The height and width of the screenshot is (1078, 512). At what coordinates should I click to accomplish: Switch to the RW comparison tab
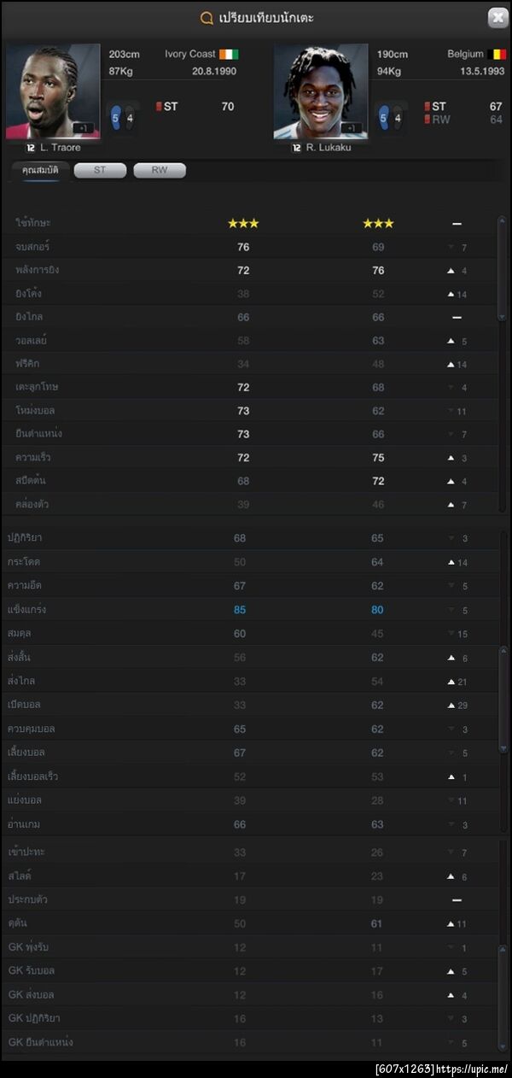(x=160, y=171)
